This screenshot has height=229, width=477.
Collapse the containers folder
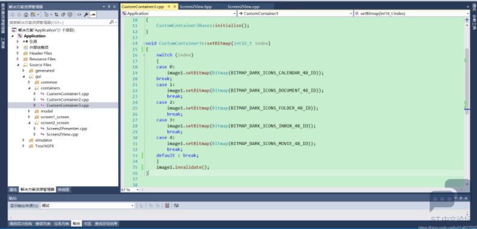pyautogui.click(x=29, y=88)
